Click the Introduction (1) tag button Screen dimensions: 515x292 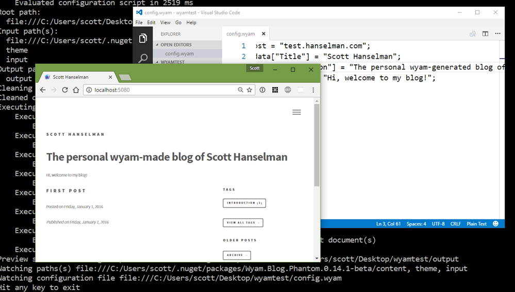[x=244, y=203]
